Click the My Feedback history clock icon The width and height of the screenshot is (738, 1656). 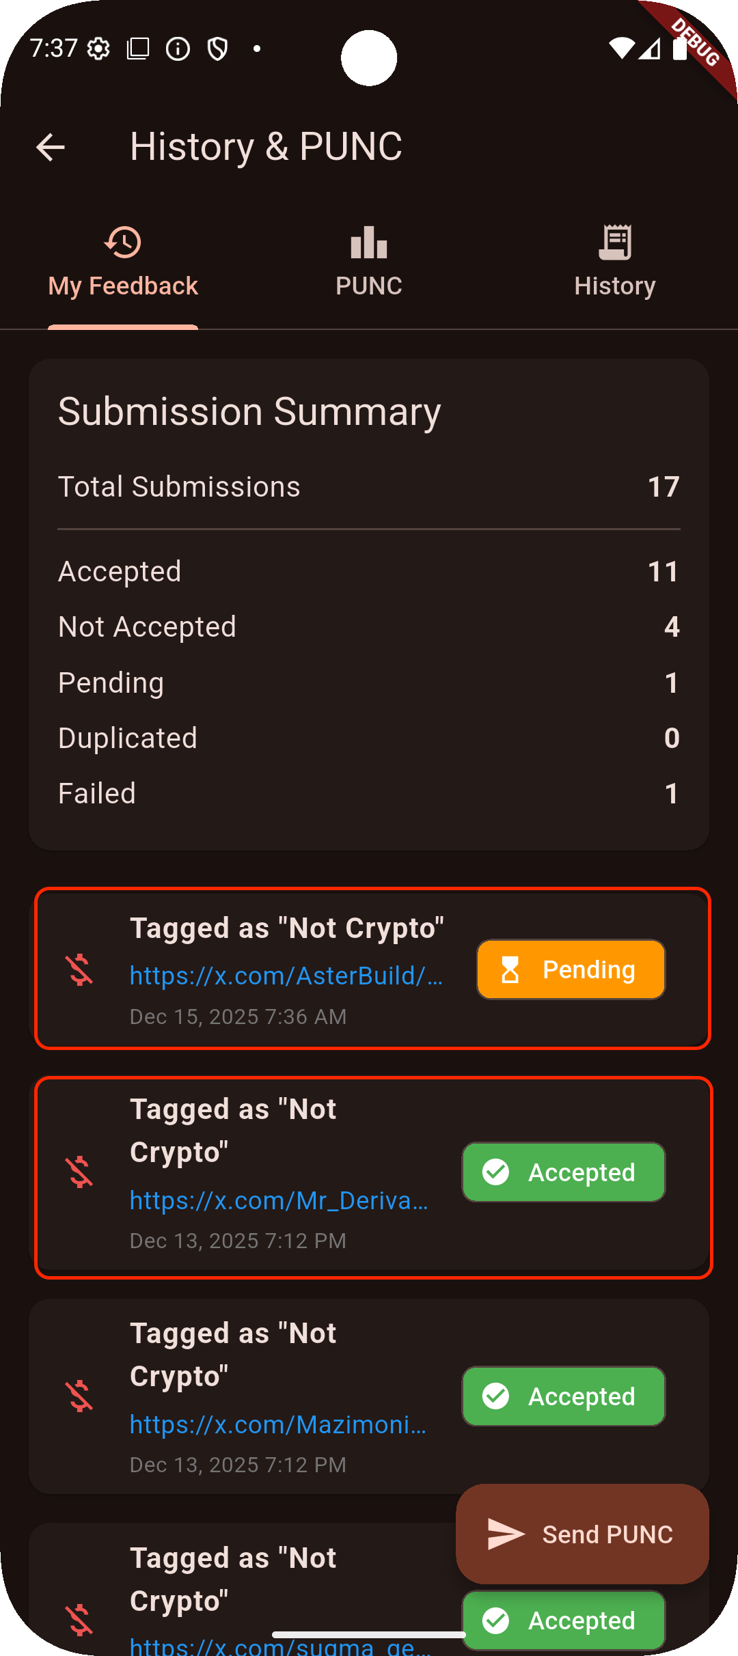(x=123, y=243)
